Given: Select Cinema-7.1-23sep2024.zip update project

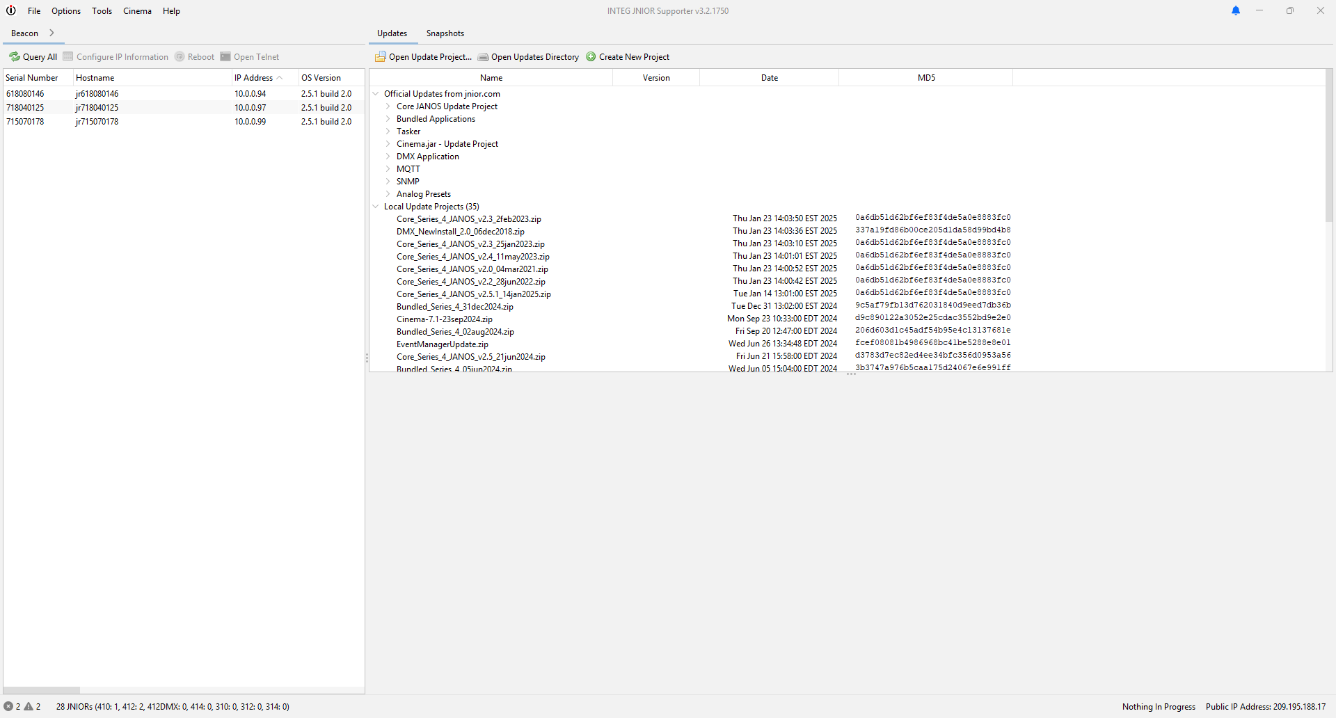Looking at the screenshot, I should (444, 319).
